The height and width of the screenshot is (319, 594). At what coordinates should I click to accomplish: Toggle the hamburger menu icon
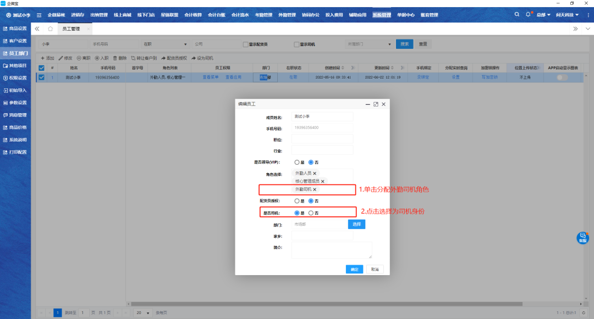coord(39,15)
